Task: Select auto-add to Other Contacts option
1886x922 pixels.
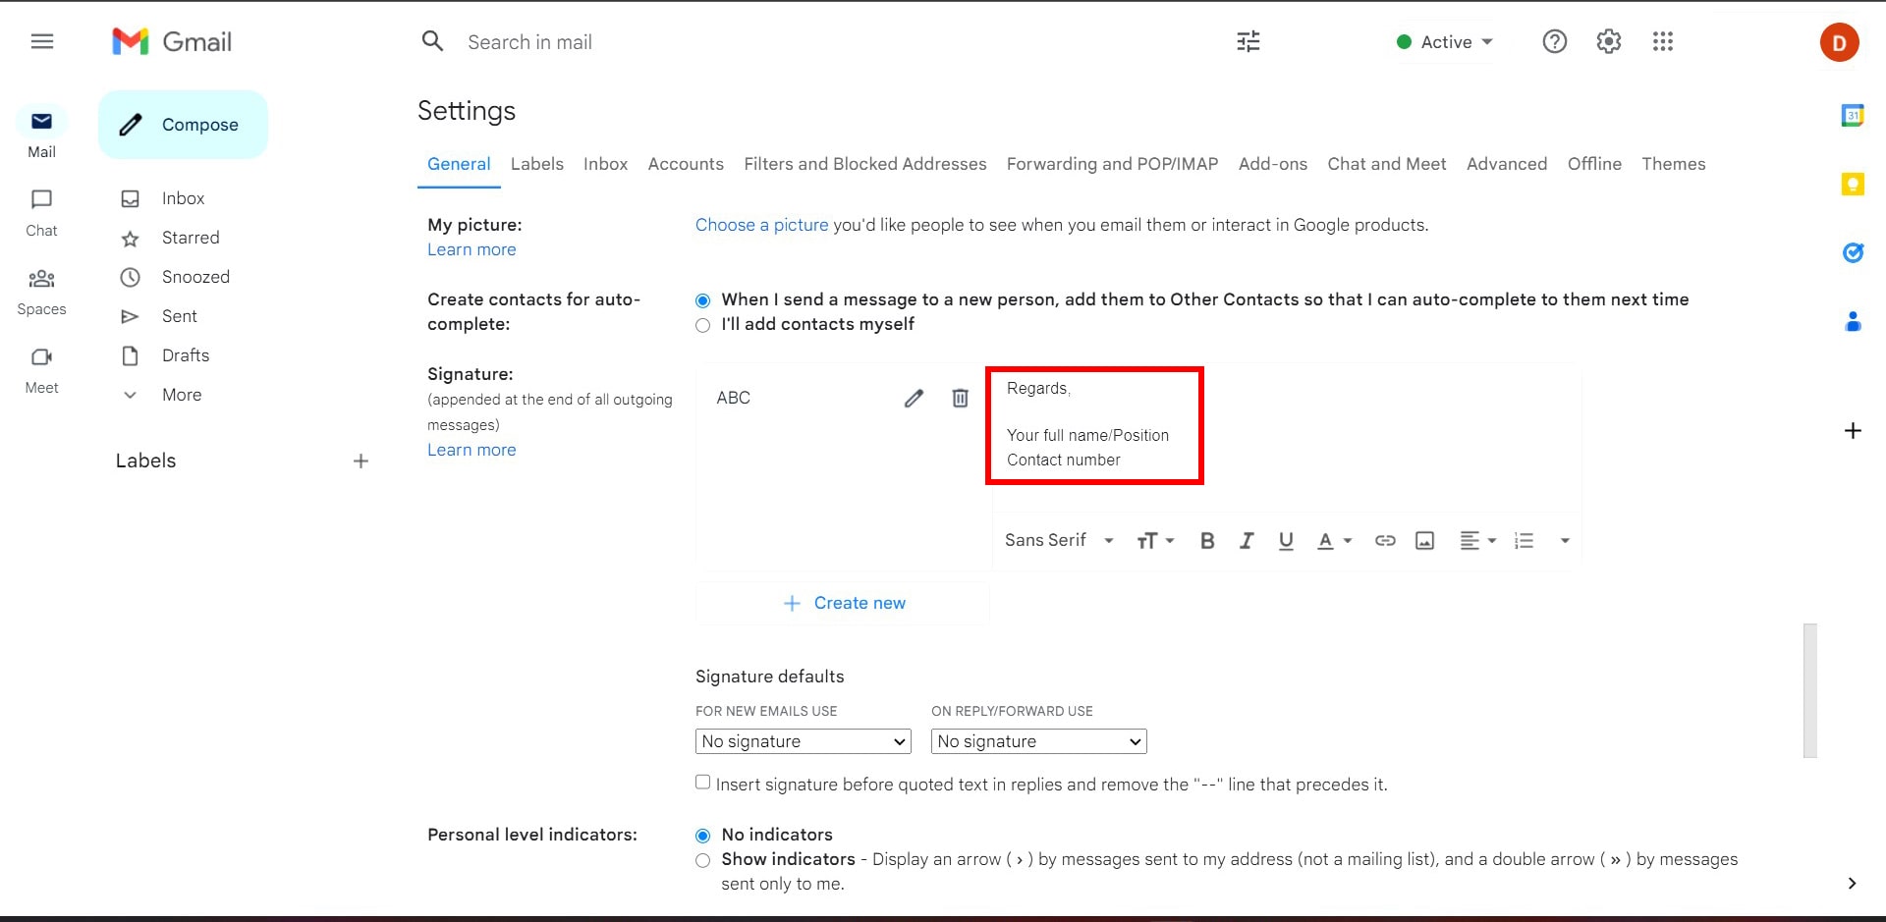Action: [702, 300]
